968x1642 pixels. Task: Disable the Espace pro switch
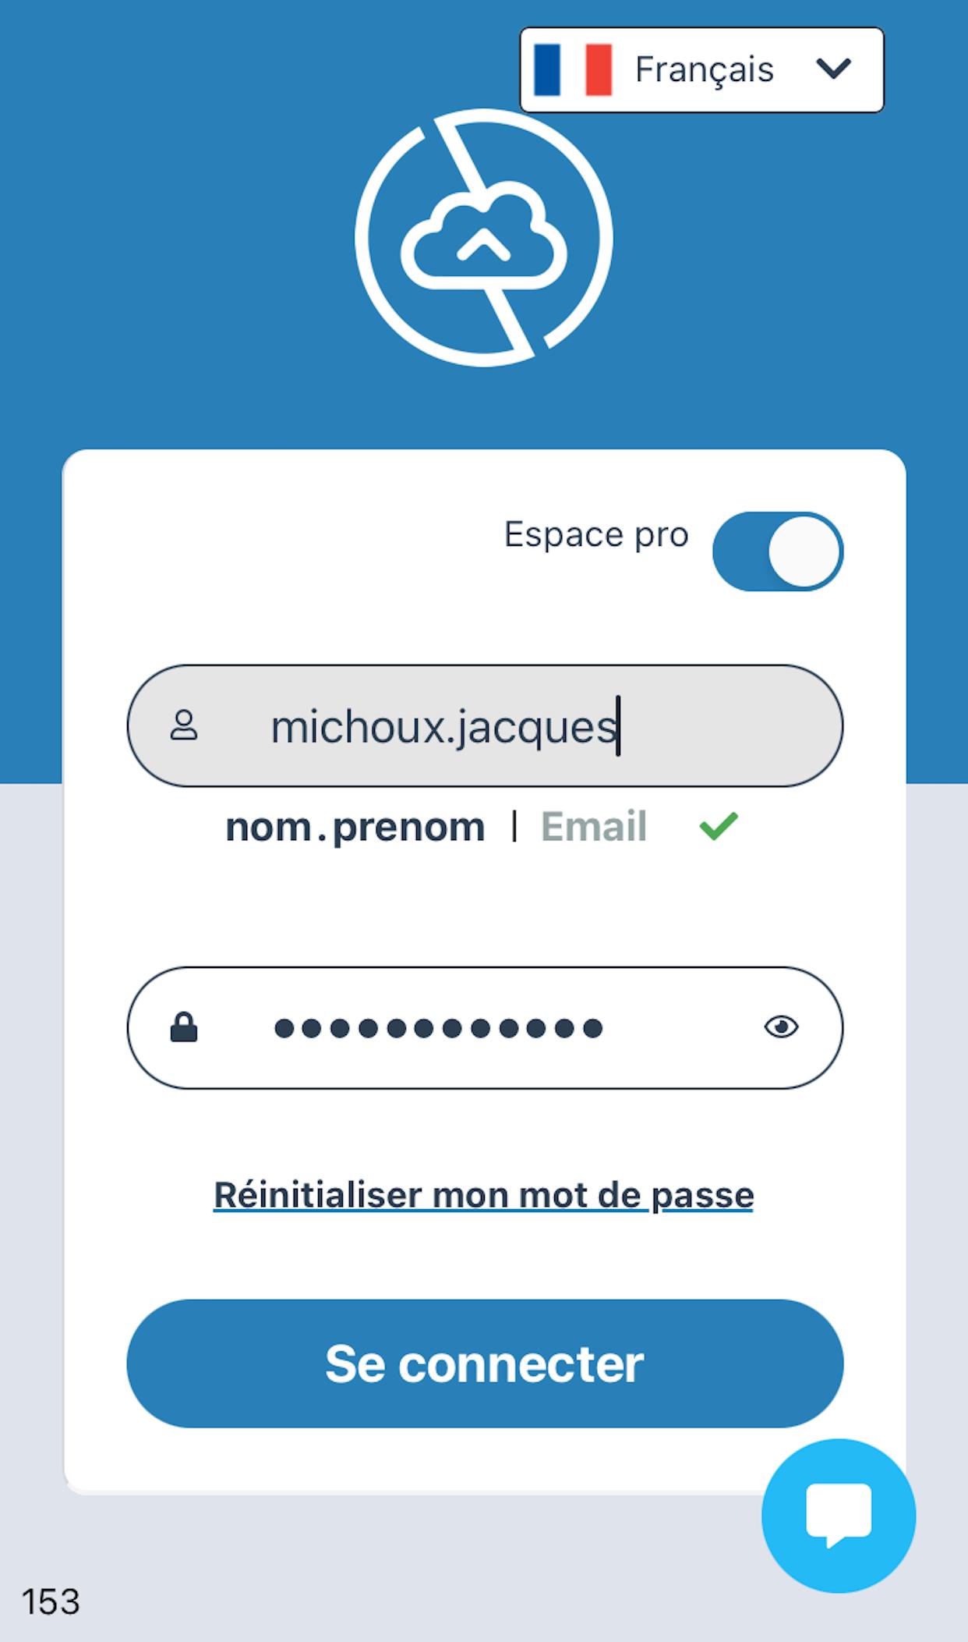pyautogui.click(x=777, y=551)
